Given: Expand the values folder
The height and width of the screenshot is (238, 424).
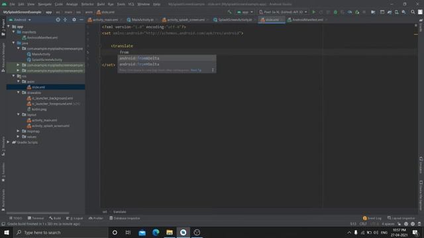Looking at the screenshot, I should click(19, 137).
